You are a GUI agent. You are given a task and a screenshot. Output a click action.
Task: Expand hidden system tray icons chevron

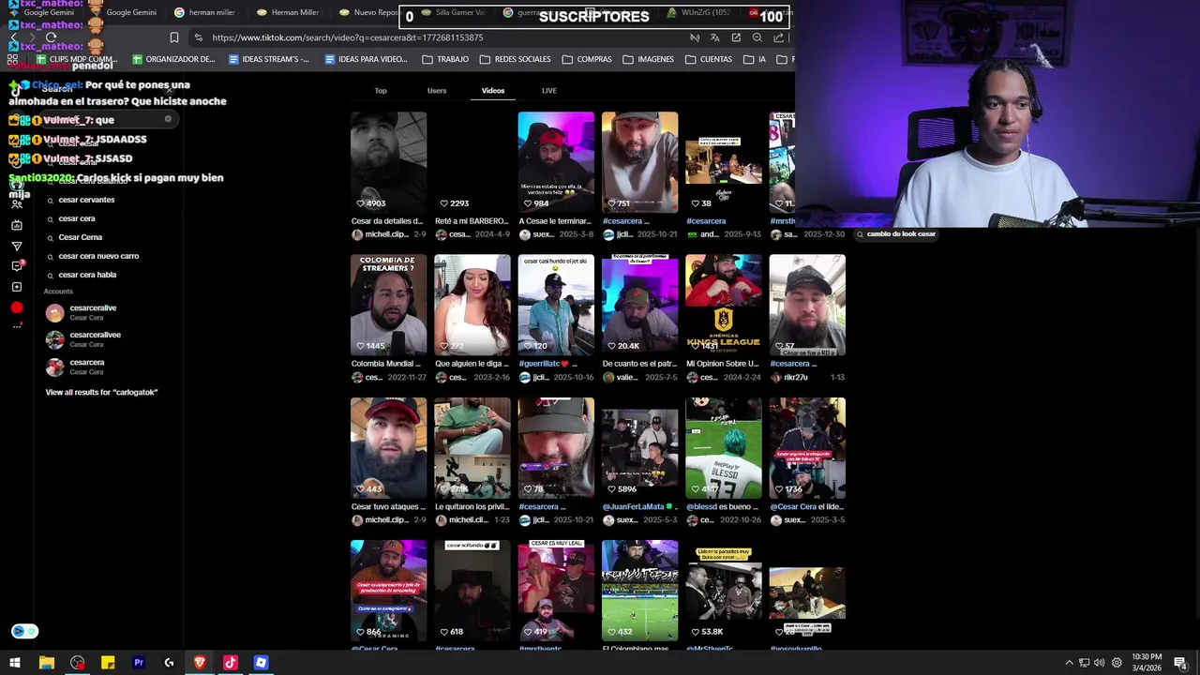pyautogui.click(x=1069, y=663)
